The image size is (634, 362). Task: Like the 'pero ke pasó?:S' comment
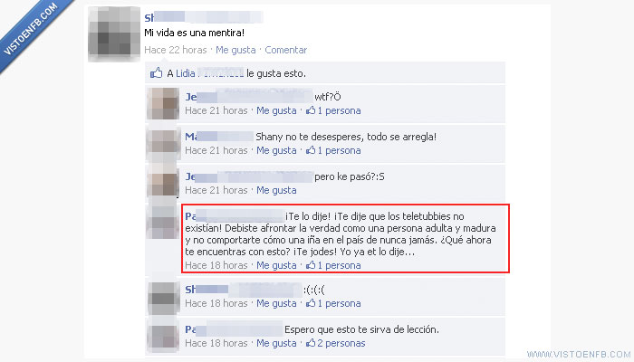(x=276, y=190)
